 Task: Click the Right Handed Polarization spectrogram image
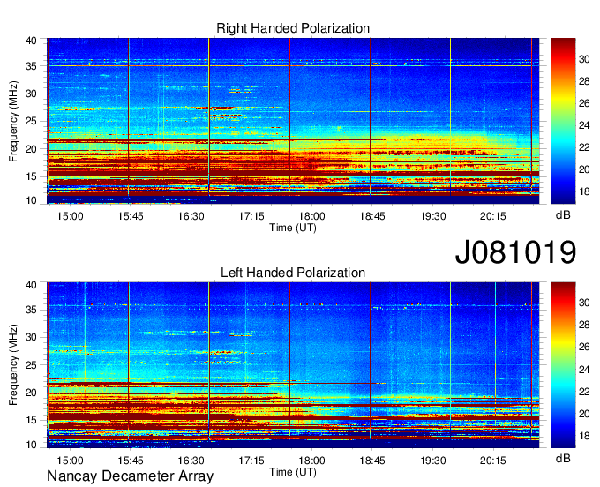[x=293, y=121]
